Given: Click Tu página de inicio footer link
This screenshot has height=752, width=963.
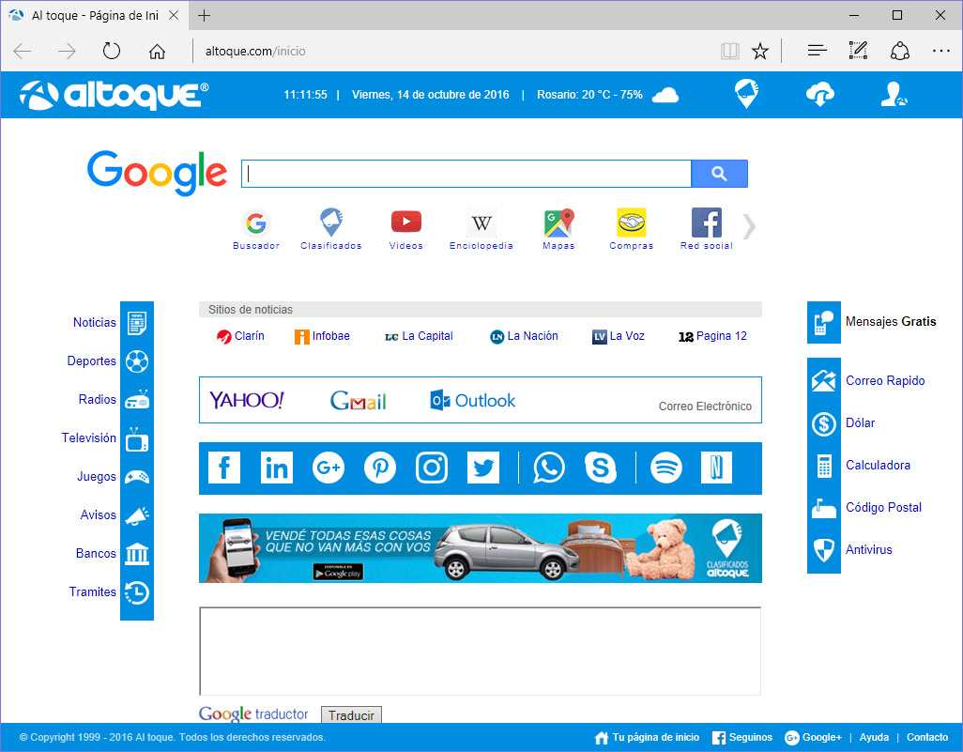Looking at the screenshot, I should [x=648, y=737].
